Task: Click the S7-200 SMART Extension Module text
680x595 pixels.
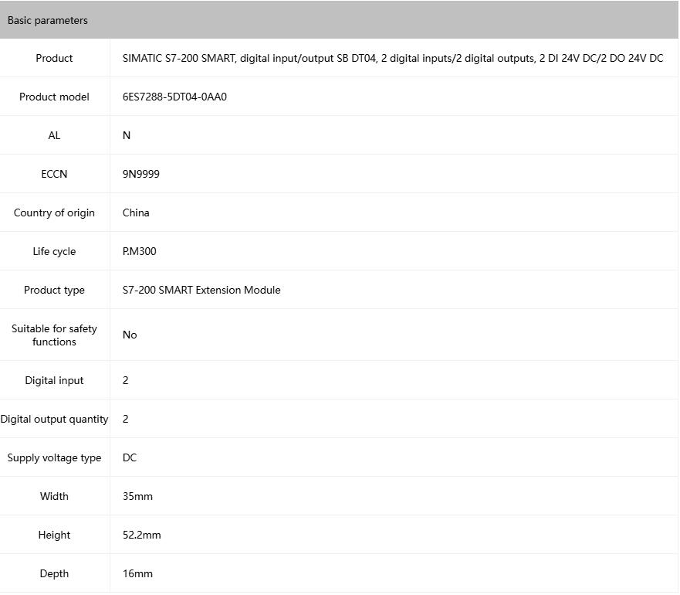Action: click(201, 290)
